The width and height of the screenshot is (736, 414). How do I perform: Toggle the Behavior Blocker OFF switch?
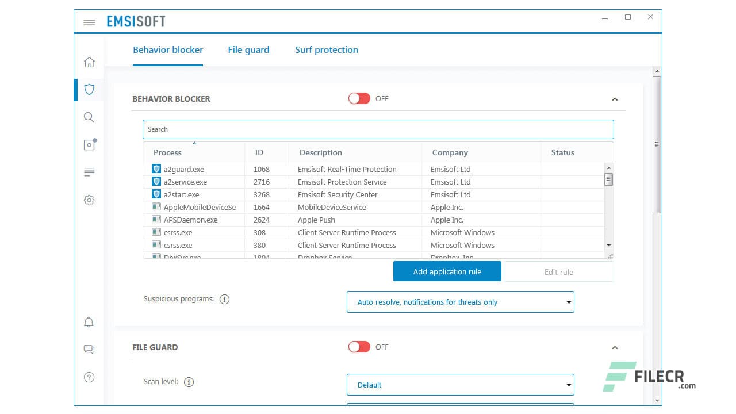point(359,98)
